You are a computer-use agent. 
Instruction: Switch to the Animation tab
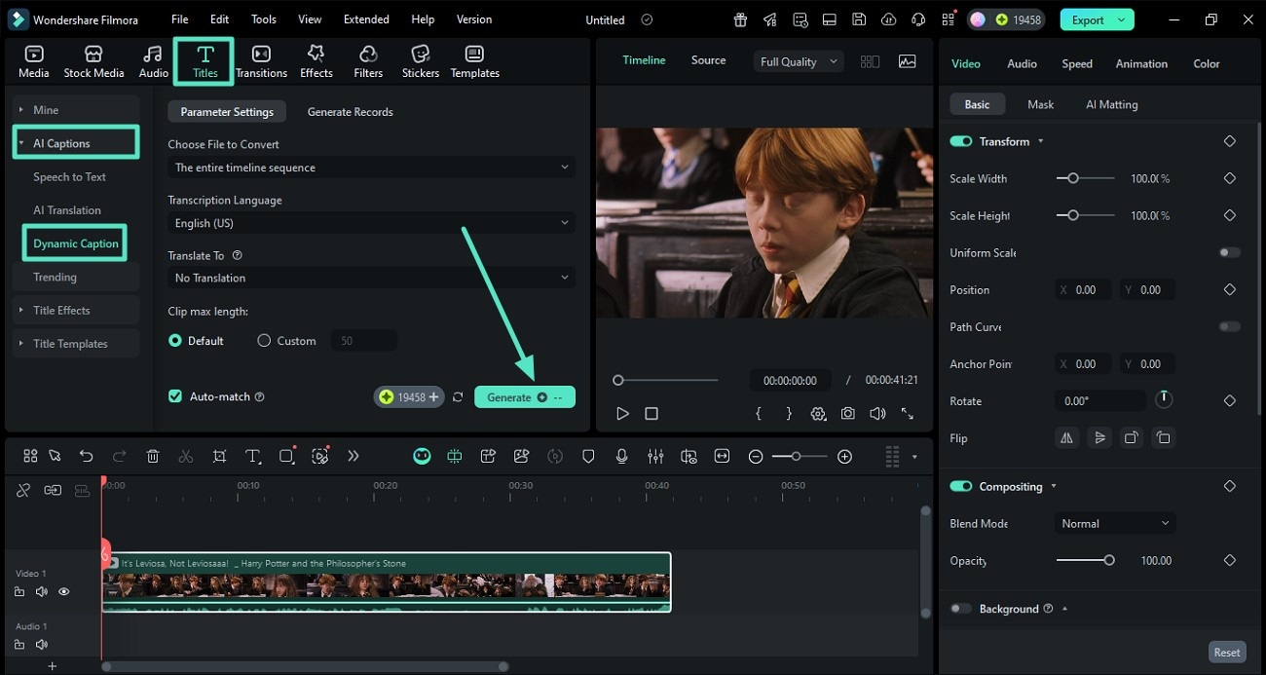tap(1140, 63)
